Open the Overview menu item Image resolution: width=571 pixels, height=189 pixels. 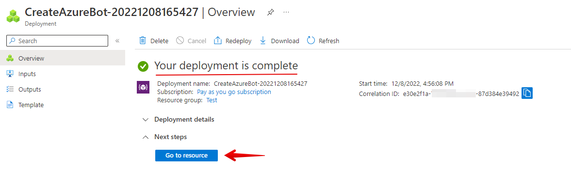(x=63, y=58)
